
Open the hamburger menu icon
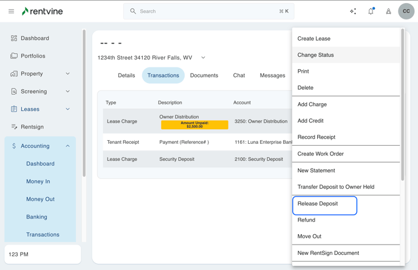(x=11, y=12)
